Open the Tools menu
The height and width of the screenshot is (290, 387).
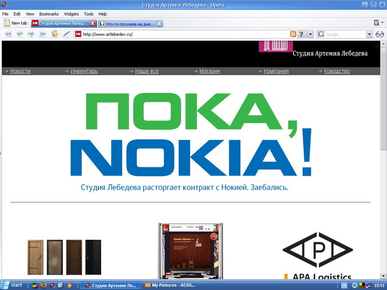(88, 14)
